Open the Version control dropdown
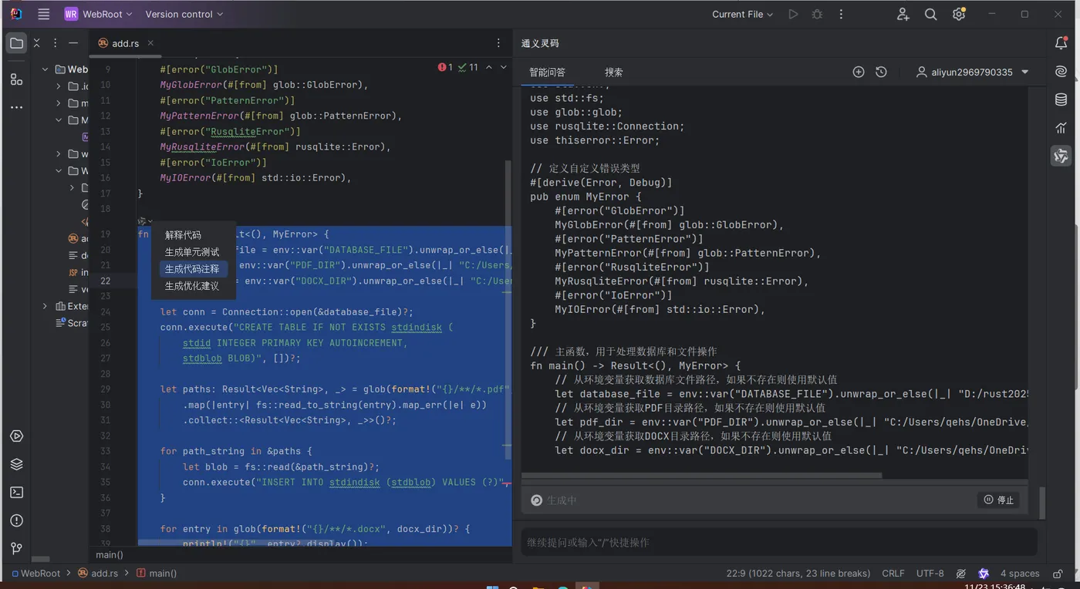 click(184, 14)
